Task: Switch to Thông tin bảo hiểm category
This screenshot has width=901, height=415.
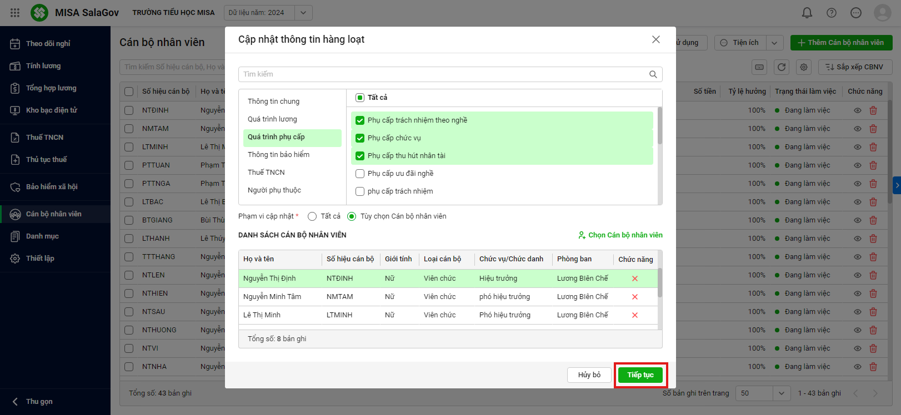Action: pos(278,155)
